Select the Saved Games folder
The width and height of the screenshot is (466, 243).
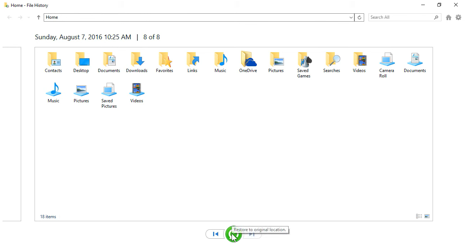[304, 65]
